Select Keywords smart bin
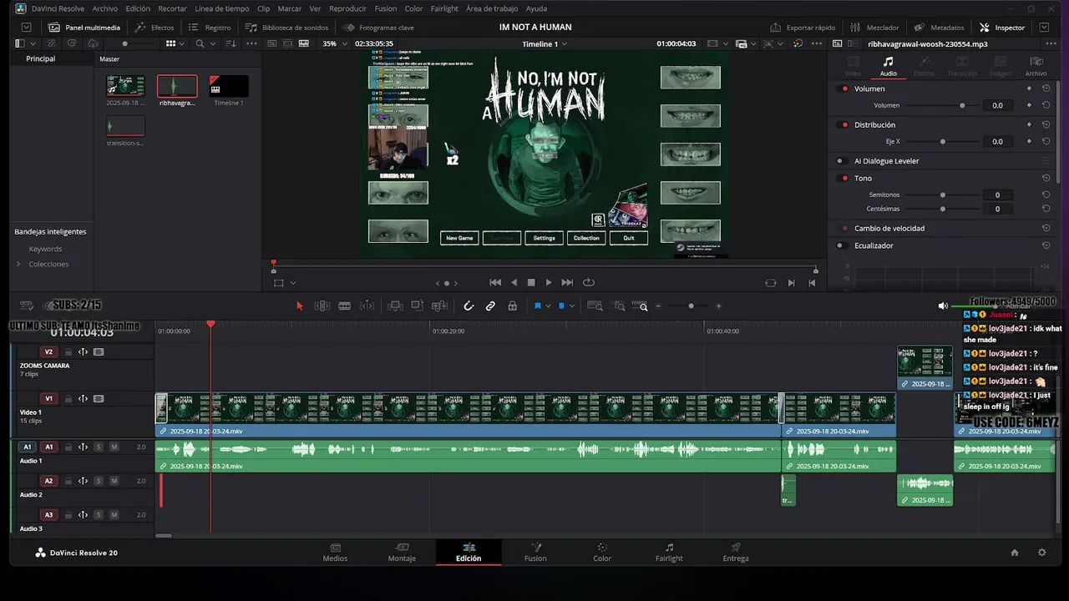This screenshot has height=601, width=1069. point(45,249)
